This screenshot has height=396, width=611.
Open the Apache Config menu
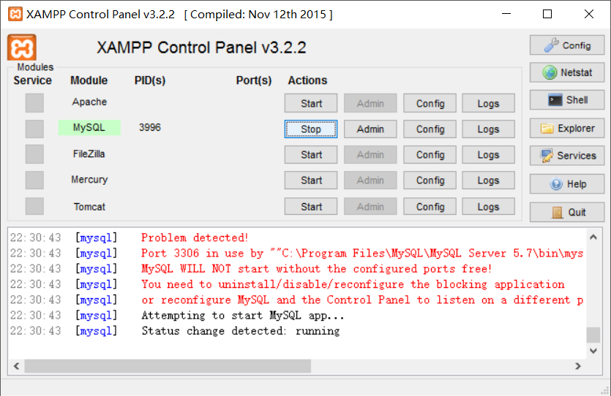(430, 104)
